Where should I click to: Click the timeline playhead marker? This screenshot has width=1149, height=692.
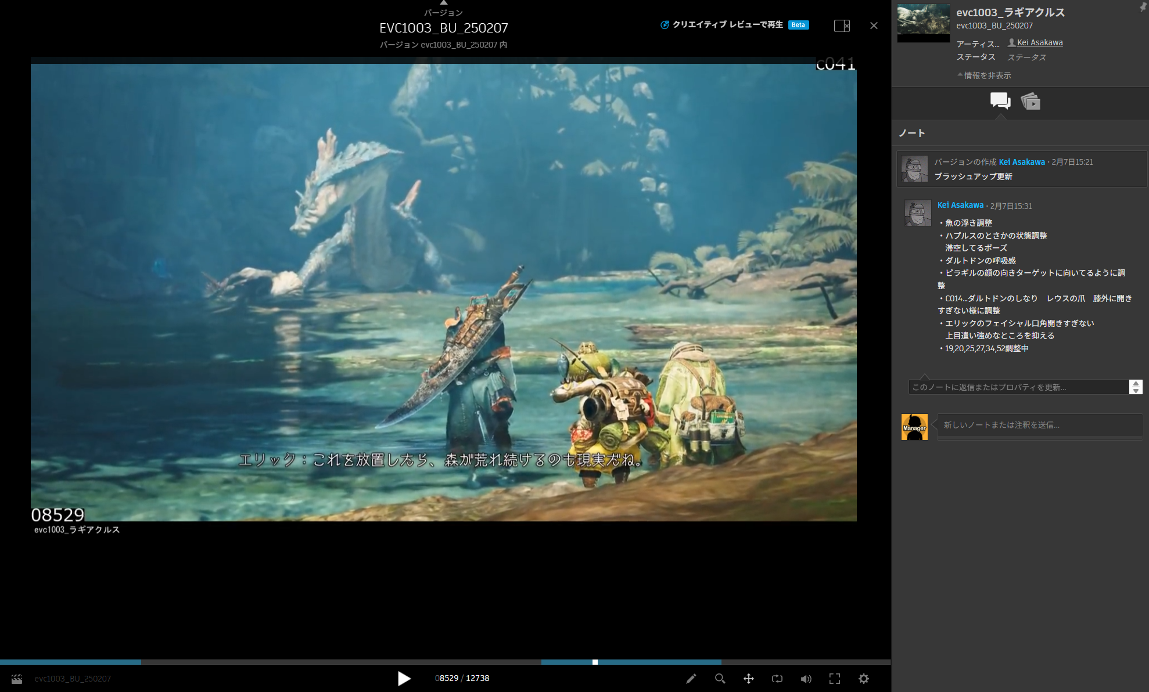[x=595, y=662]
